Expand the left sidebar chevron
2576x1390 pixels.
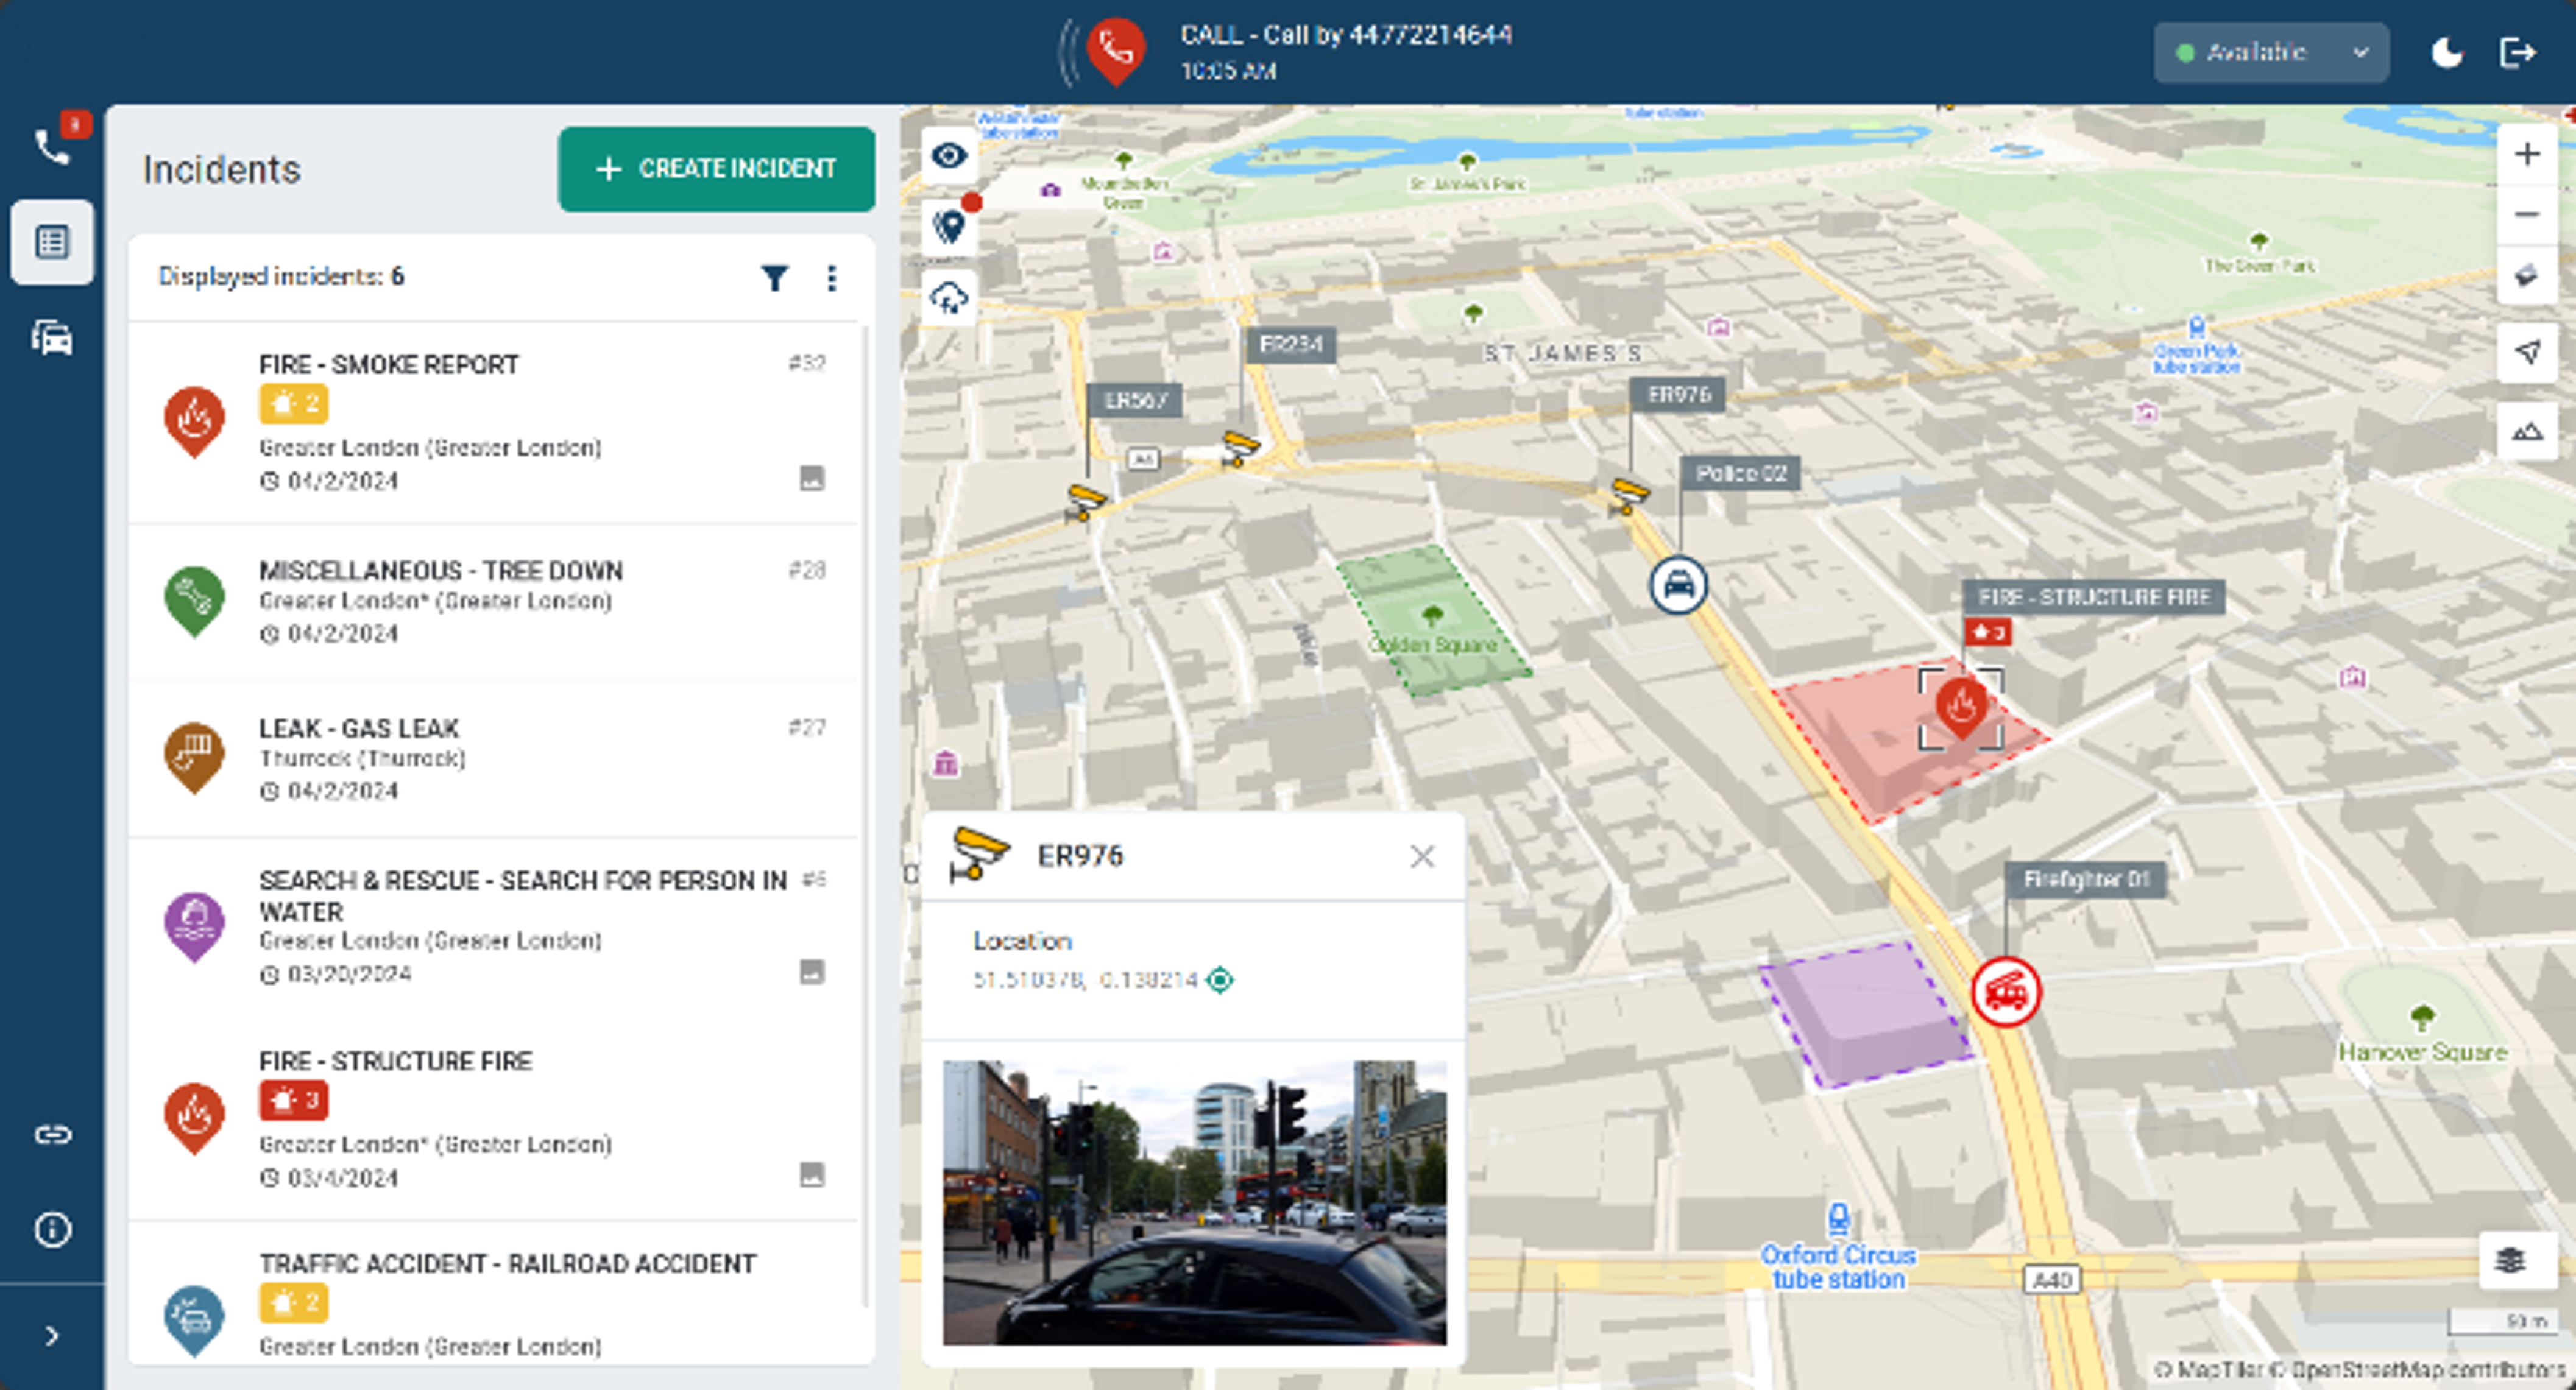coord(52,1336)
